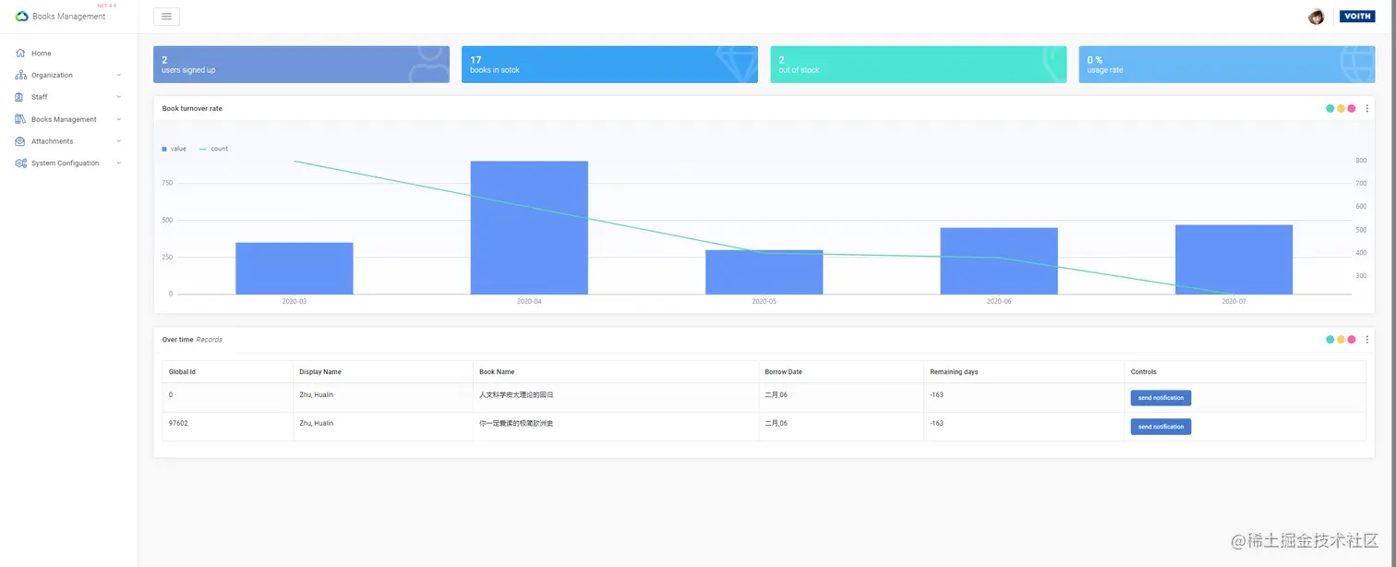
Task: Click the Over time Records title
Action: pyautogui.click(x=192, y=339)
